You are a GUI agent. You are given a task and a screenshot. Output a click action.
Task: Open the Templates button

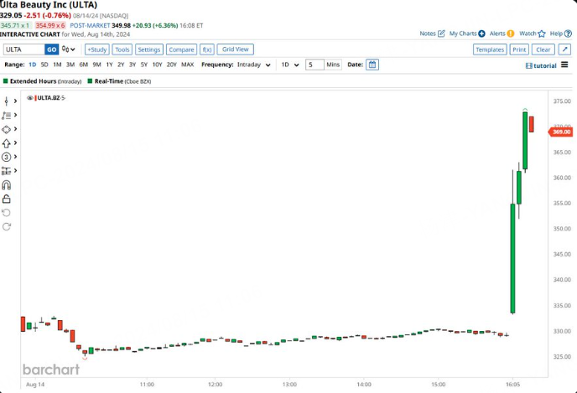coord(490,49)
